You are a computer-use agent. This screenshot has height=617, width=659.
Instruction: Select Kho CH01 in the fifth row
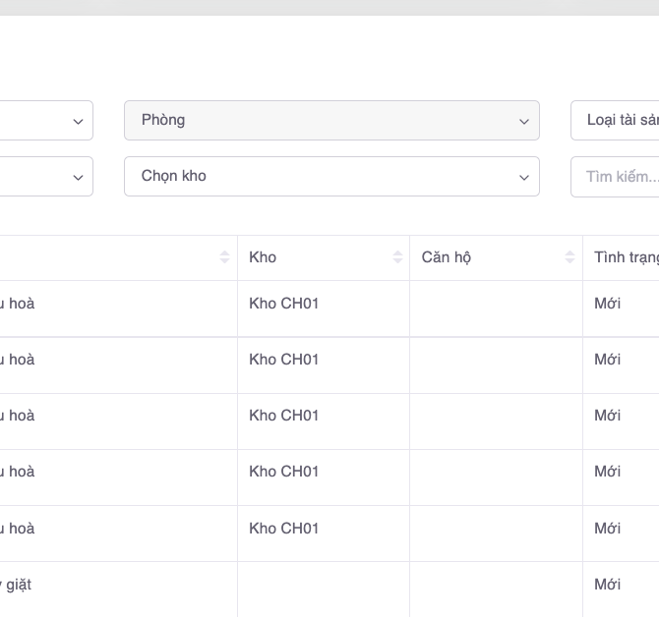point(284,529)
